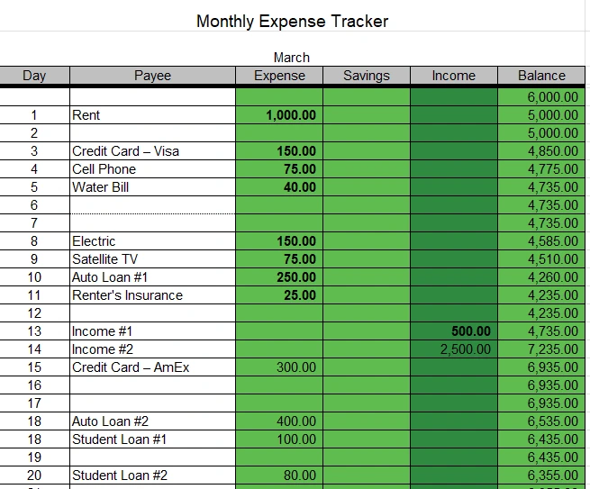Click day "12" in the Day column
The height and width of the screenshot is (489, 590).
(34, 313)
